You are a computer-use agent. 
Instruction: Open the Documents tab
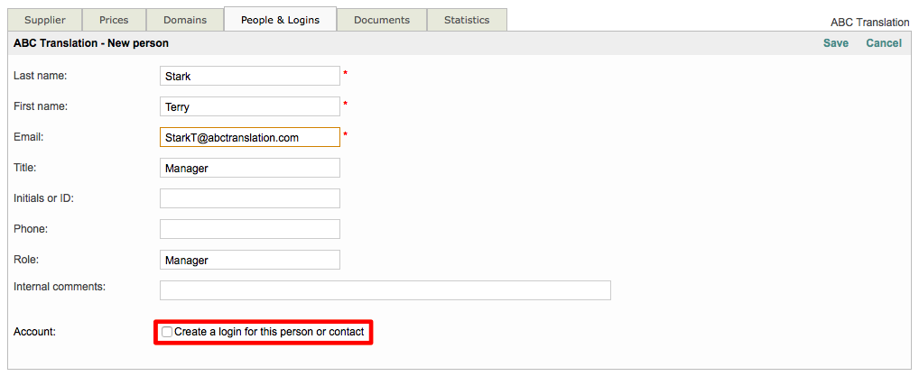coord(381,20)
